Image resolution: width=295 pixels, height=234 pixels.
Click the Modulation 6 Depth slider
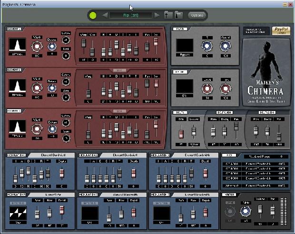click(205, 213)
